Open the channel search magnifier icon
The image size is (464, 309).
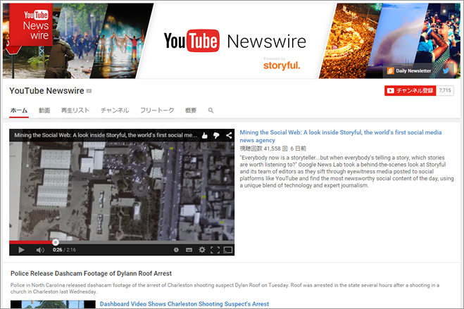[211, 111]
